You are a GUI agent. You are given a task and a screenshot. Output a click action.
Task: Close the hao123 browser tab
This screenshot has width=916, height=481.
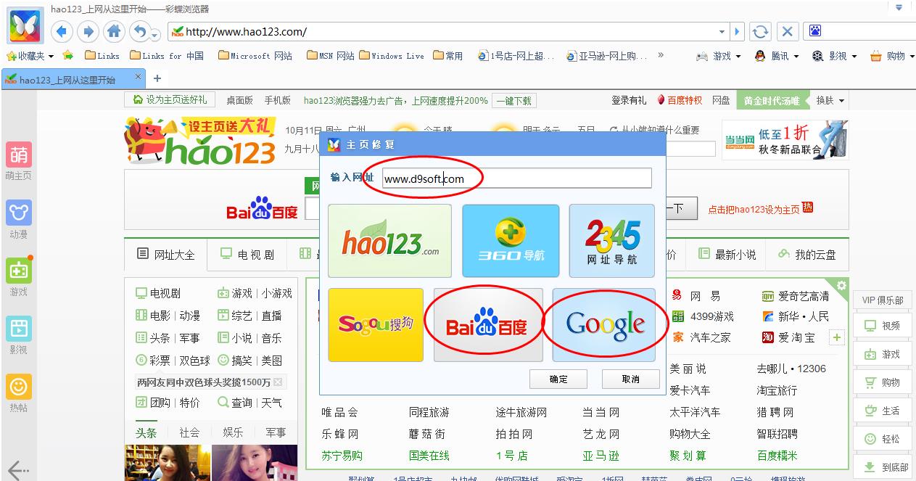pyautogui.click(x=139, y=78)
